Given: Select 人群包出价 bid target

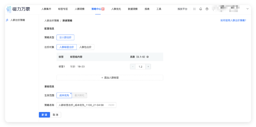Looking at the screenshot, I should pos(85,47).
